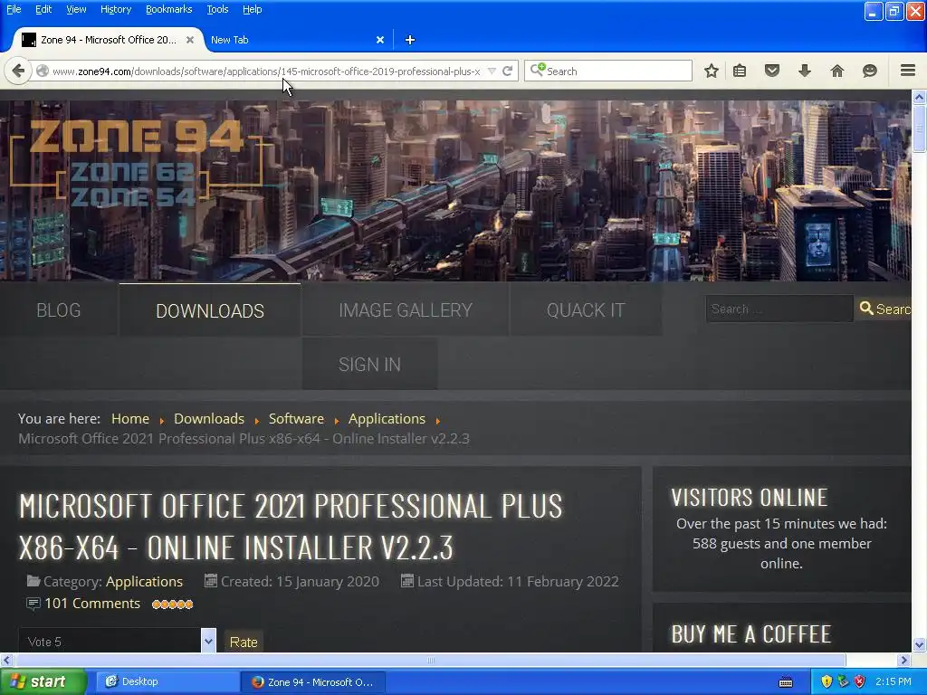Focus the website search input field
The height and width of the screenshot is (695, 927).
click(x=779, y=309)
